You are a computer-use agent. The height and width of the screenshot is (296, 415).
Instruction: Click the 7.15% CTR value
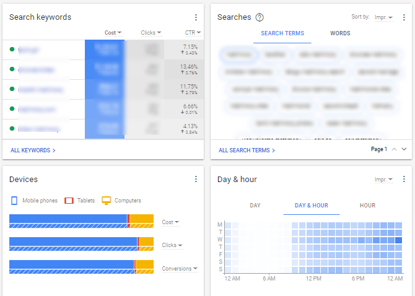point(190,47)
